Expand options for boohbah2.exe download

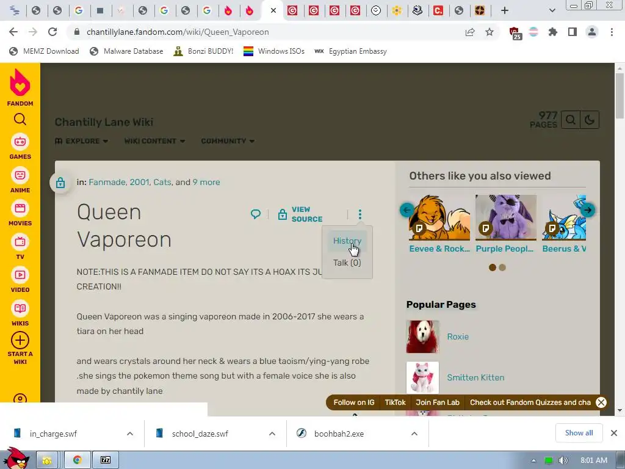point(414,434)
